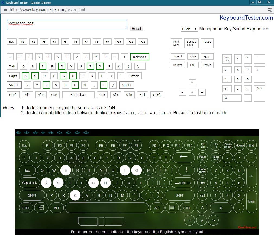The image size is (274, 235).
Task: Click the context menu key on green keyboard
Action: tap(172, 208)
